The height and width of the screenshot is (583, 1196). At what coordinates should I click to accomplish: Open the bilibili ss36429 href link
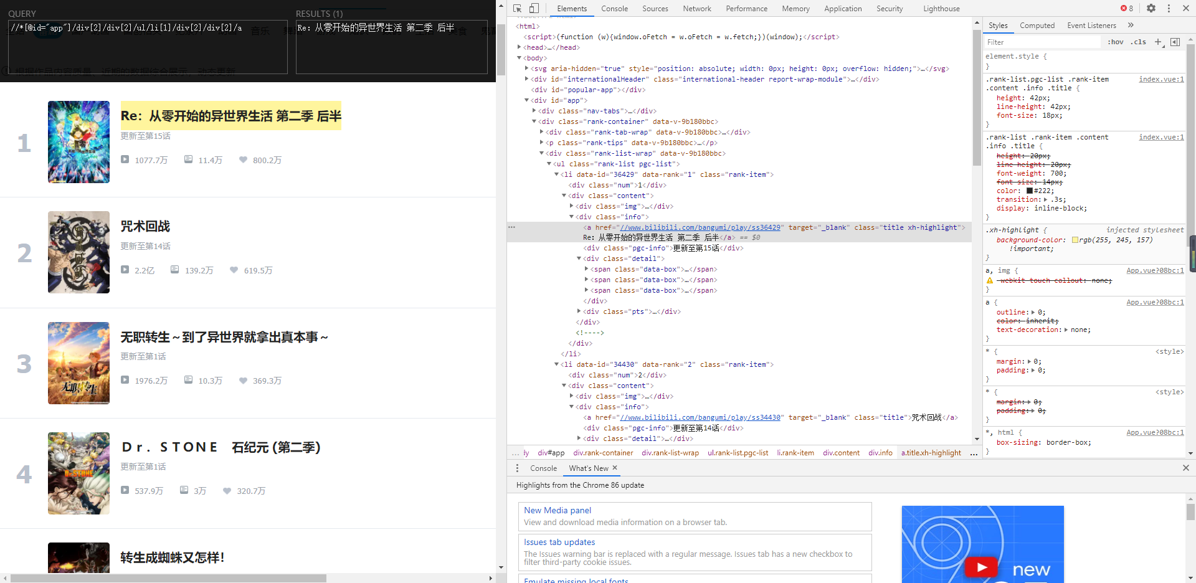click(x=700, y=227)
